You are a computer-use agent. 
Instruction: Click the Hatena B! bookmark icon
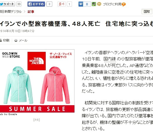[x=81, y=4]
